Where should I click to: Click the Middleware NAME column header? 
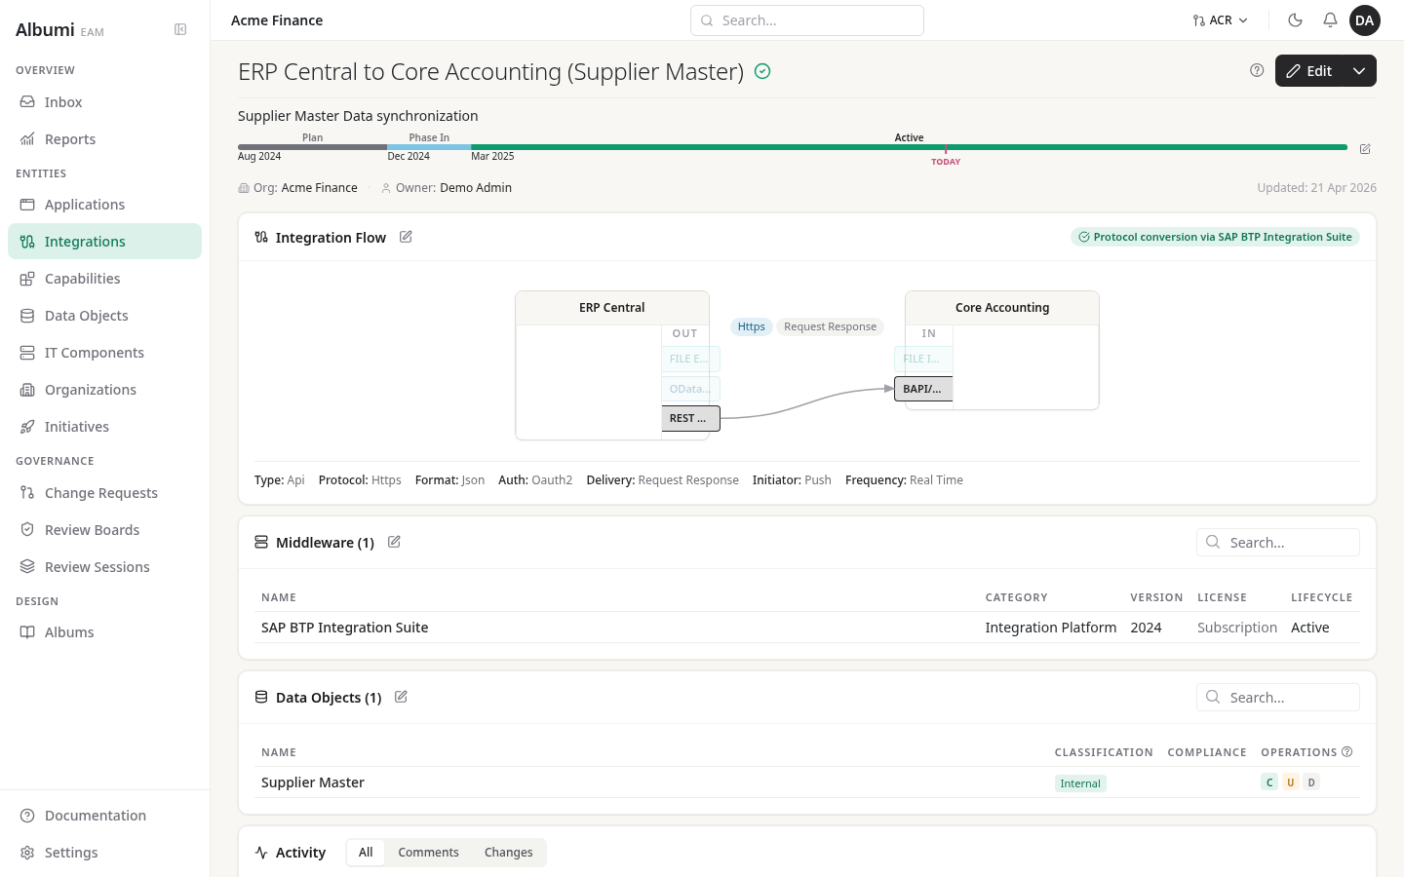point(279,597)
